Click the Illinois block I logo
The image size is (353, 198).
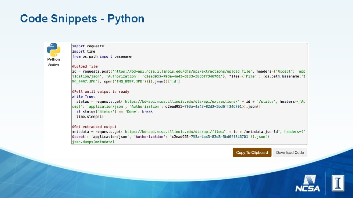[x=338, y=183]
